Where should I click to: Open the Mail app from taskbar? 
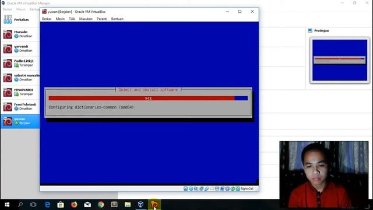tap(87, 205)
